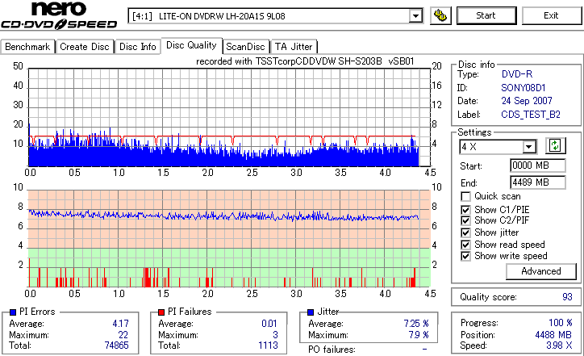Open the Advanced settings button

coord(540,271)
